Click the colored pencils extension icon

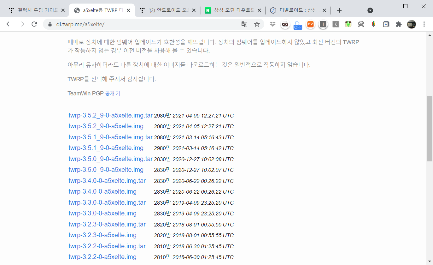click(x=374, y=24)
